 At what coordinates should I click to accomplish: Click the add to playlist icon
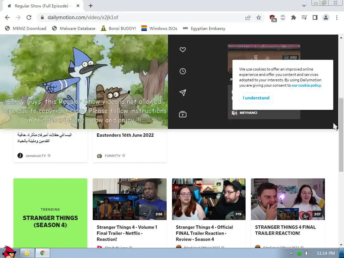click(x=182, y=114)
